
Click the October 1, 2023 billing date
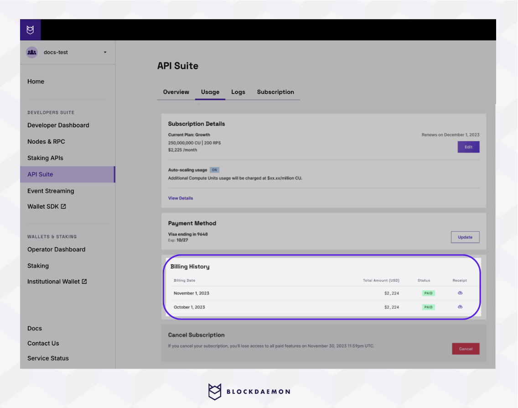pyautogui.click(x=189, y=307)
